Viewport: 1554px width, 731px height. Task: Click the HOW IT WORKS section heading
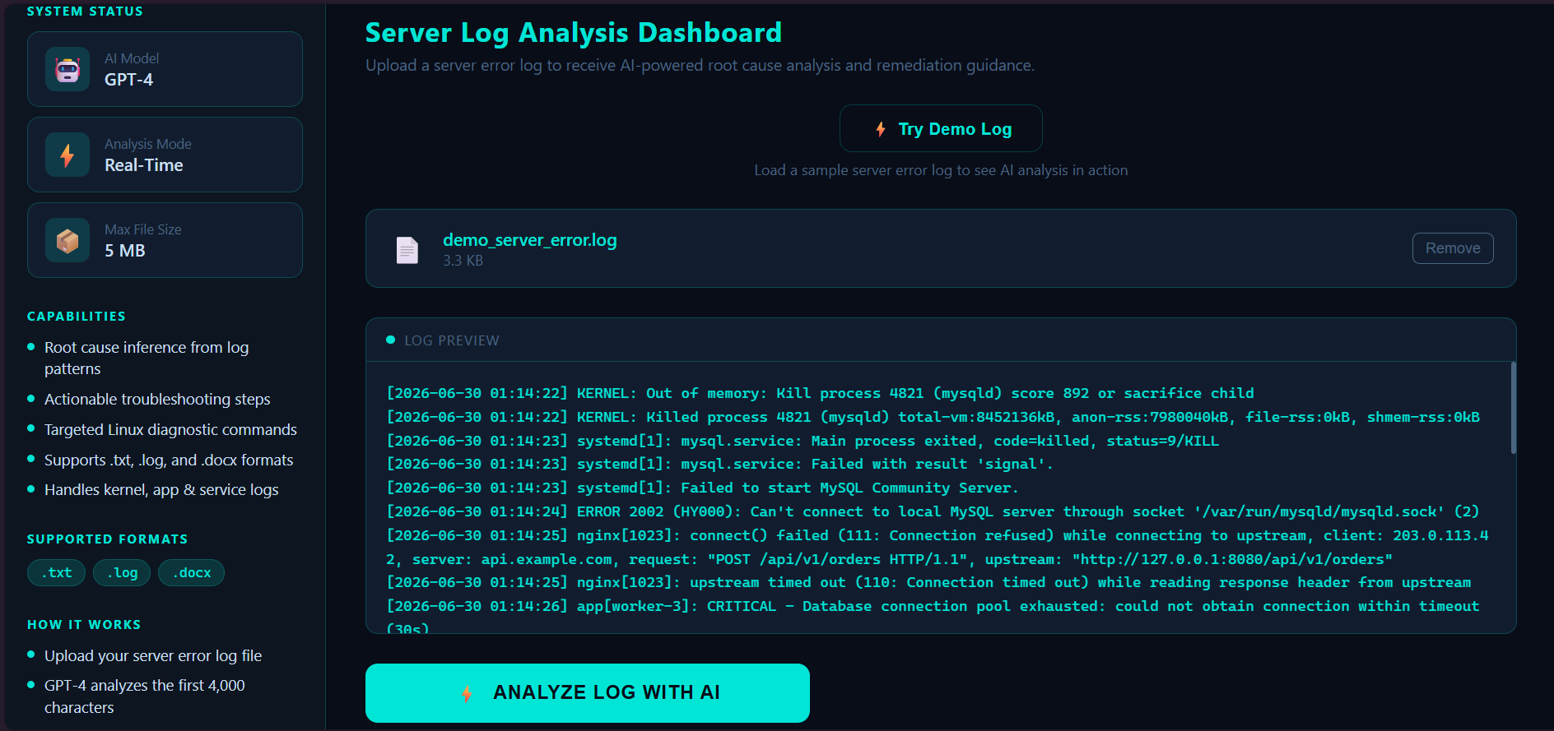click(x=84, y=625)
